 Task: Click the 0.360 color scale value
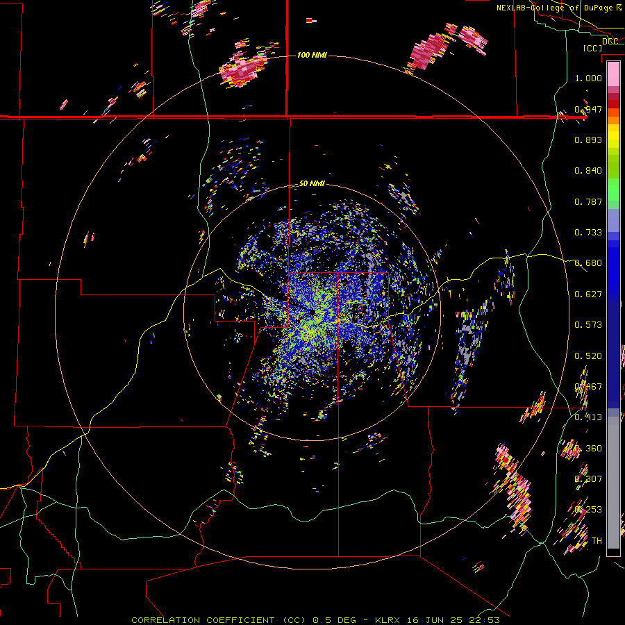588,449
